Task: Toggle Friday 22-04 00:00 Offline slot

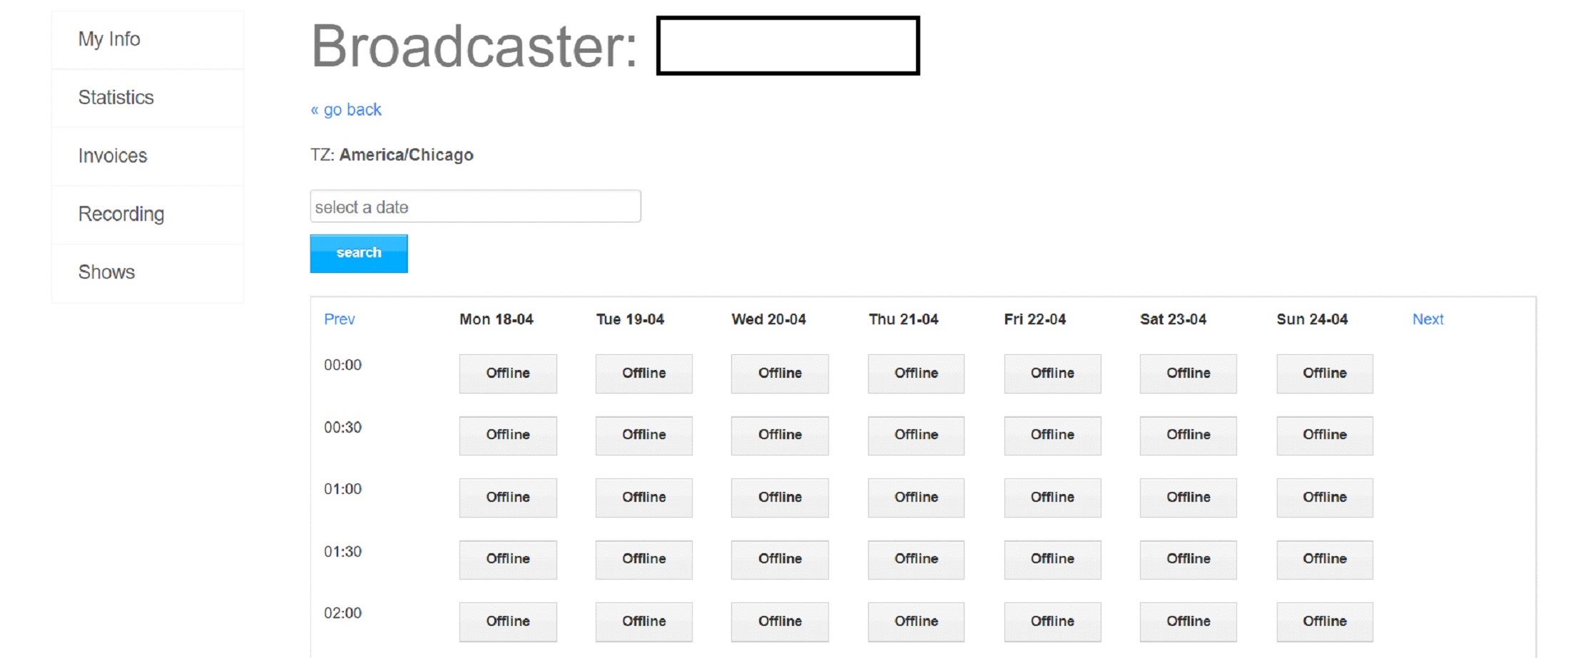Action: coord(1052,374)
